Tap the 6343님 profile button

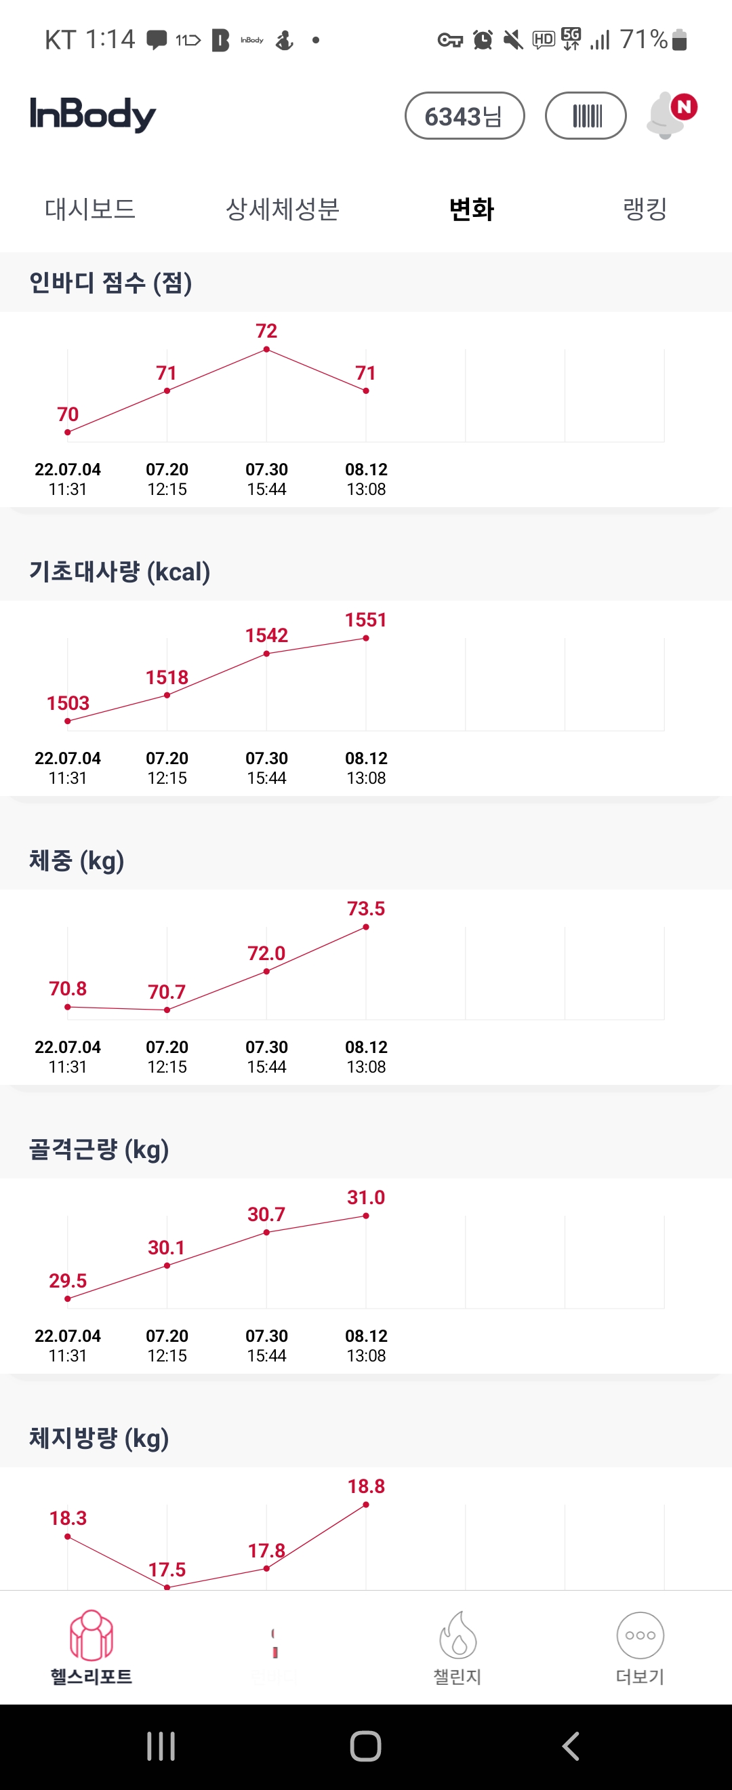[x=465, y=115]
